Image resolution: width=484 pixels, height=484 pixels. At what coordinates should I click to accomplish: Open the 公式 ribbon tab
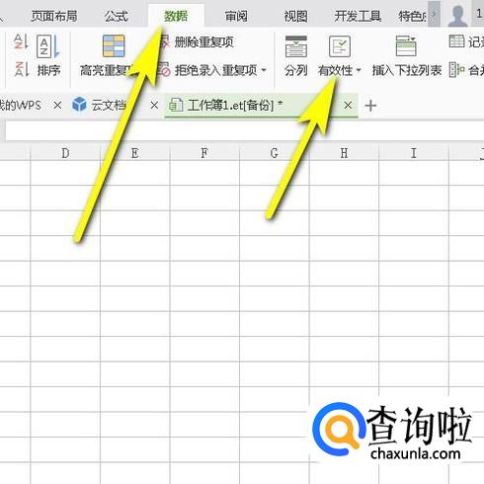(x=116, y=16)
